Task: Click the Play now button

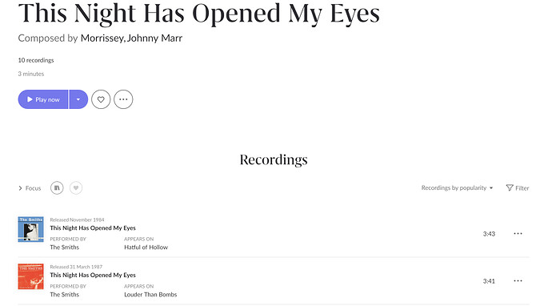Action: click(x=43, y=99)
